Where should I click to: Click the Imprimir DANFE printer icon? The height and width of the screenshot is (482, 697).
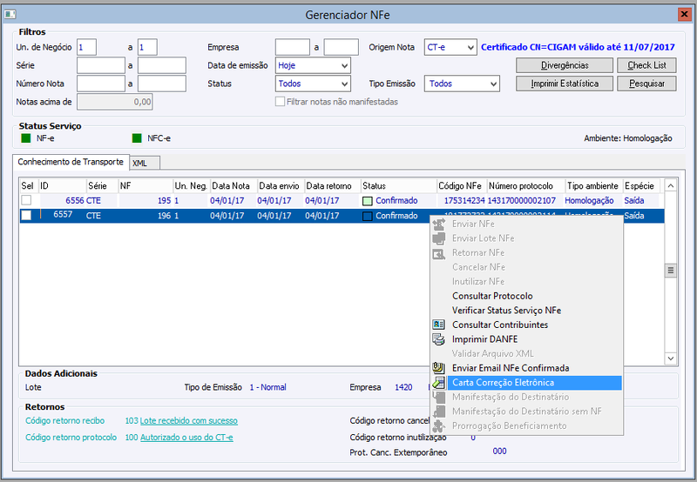click(x=439, y=339)
